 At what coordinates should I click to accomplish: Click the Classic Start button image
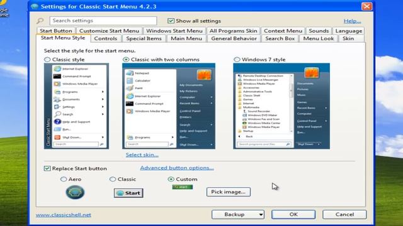(x=128, y=193)
